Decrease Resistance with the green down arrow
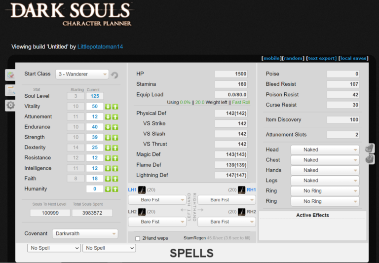 [108, 158]
